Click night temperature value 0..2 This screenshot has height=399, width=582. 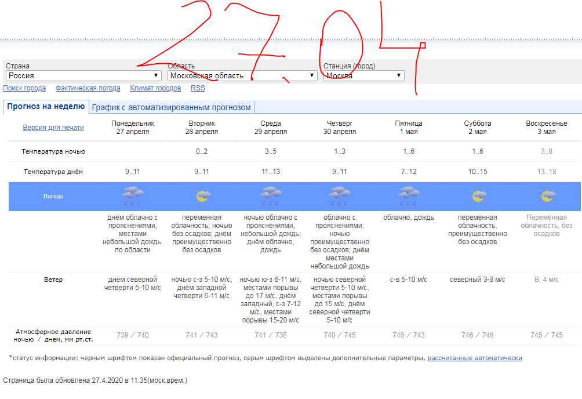(202, 151)
